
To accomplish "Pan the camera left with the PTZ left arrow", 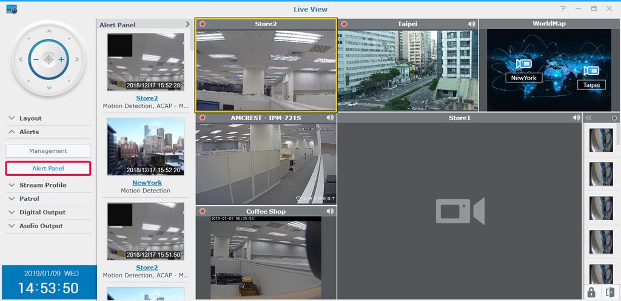I will (x=21, y=60).
